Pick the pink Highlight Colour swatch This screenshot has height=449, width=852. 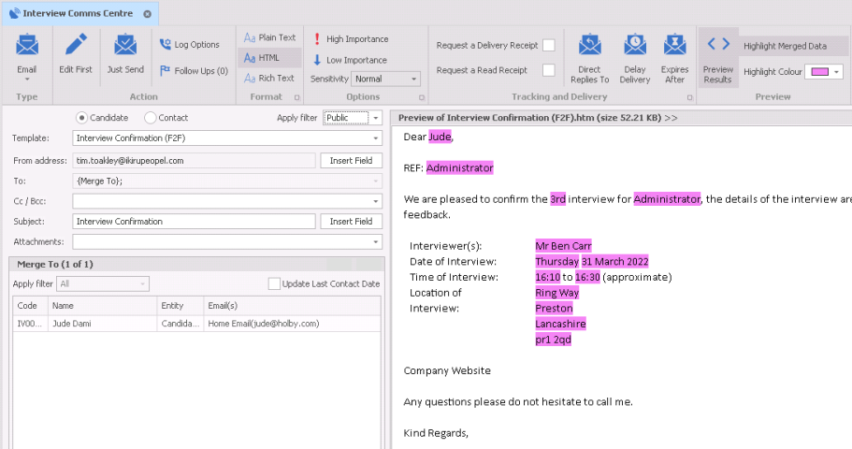(820, 72)
